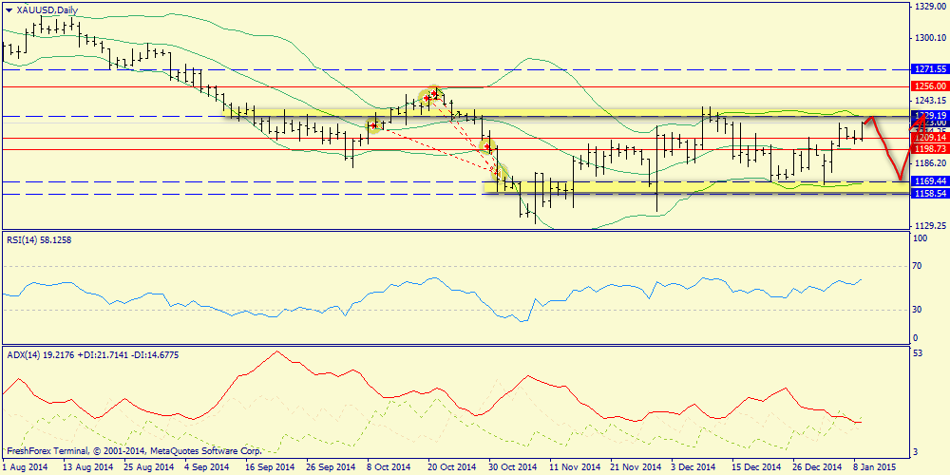The image size is (950, 475).
Task: Click the XAUUSD,Daily chart title
Action: (x=47, y=10)
